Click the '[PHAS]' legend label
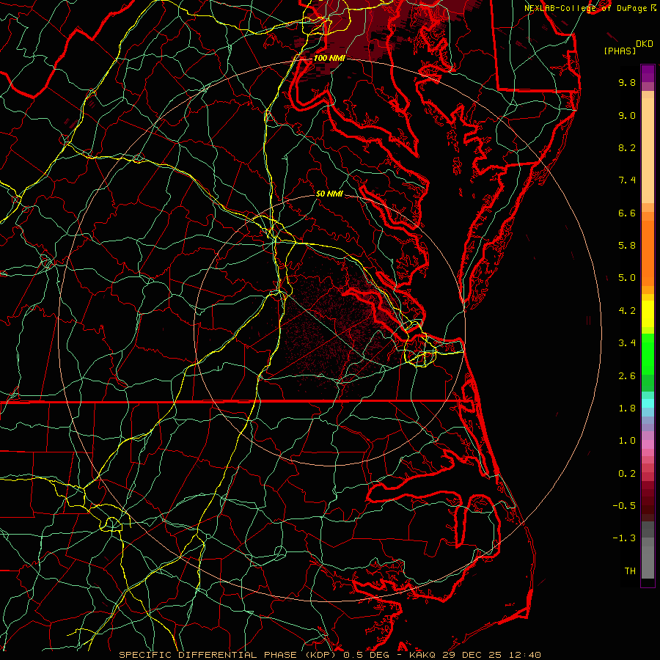 click(x=620, y=51)
